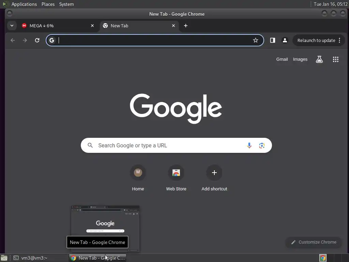Click the Search Google or type a URL box

point(176,145)
